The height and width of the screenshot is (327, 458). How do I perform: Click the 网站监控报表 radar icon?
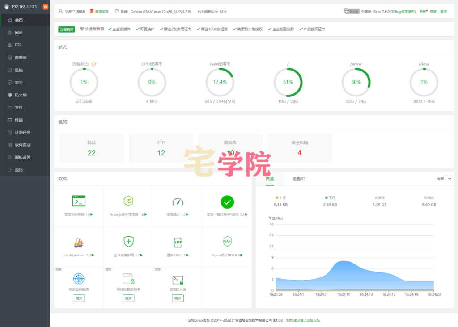[x=79, y=279]
